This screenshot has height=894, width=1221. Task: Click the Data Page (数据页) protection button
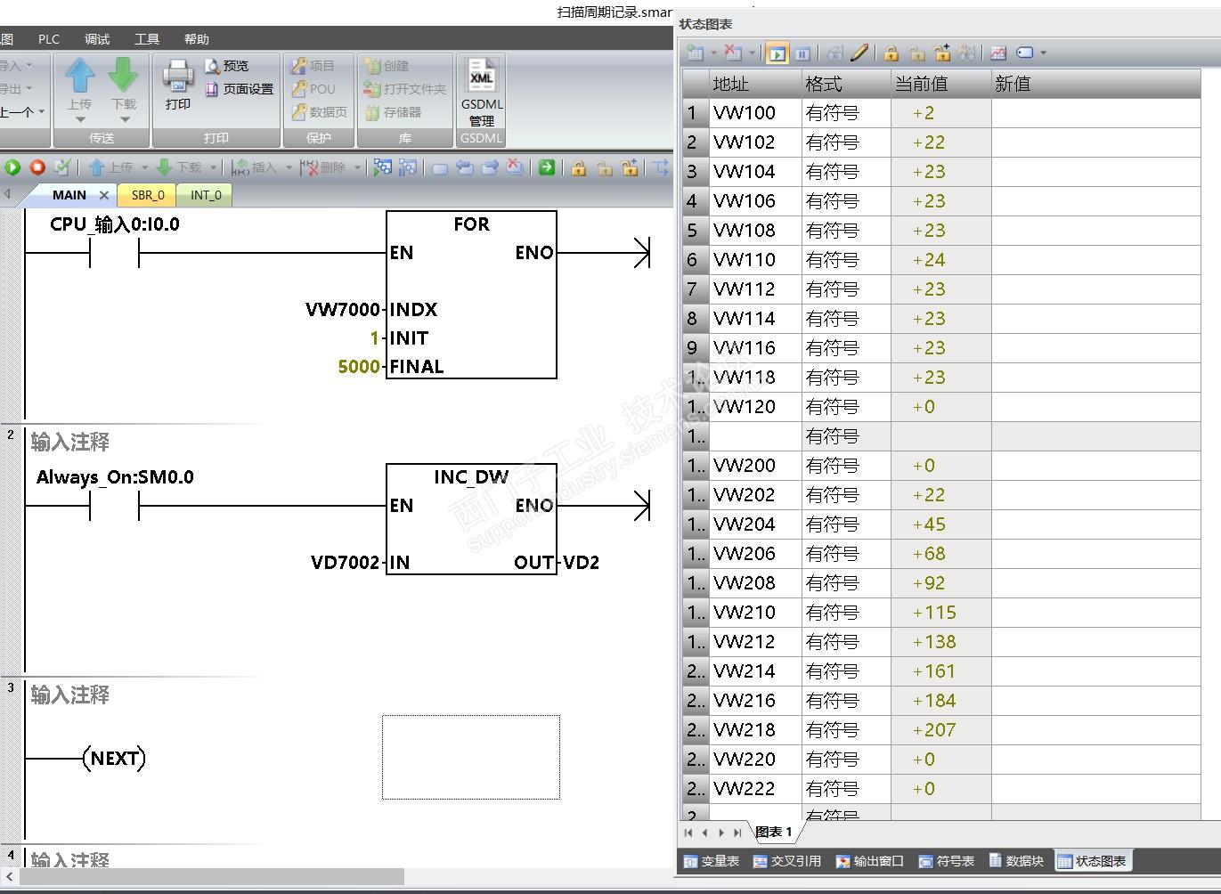[320, 112]
